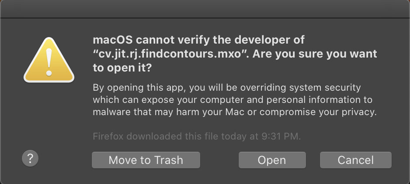Click the word 'Firefox' in the gray note
Screen dimensions: 410x184
coord(108,136)
